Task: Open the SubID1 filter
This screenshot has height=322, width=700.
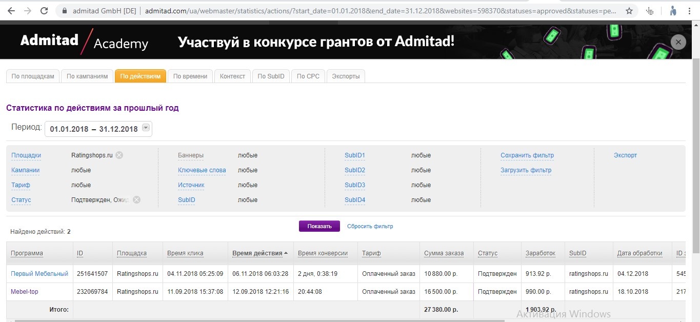Action: (355, 155)
